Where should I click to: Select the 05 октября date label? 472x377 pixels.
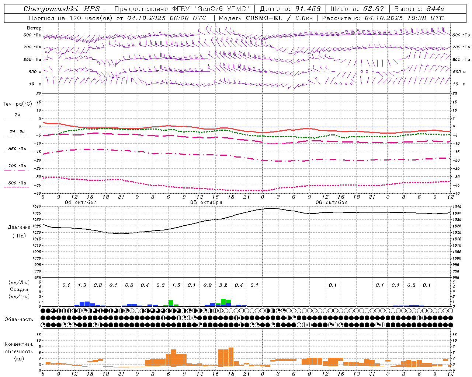click(206, 202)
